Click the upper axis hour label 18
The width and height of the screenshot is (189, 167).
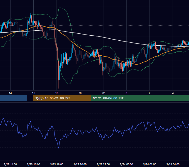click(57, 93)
